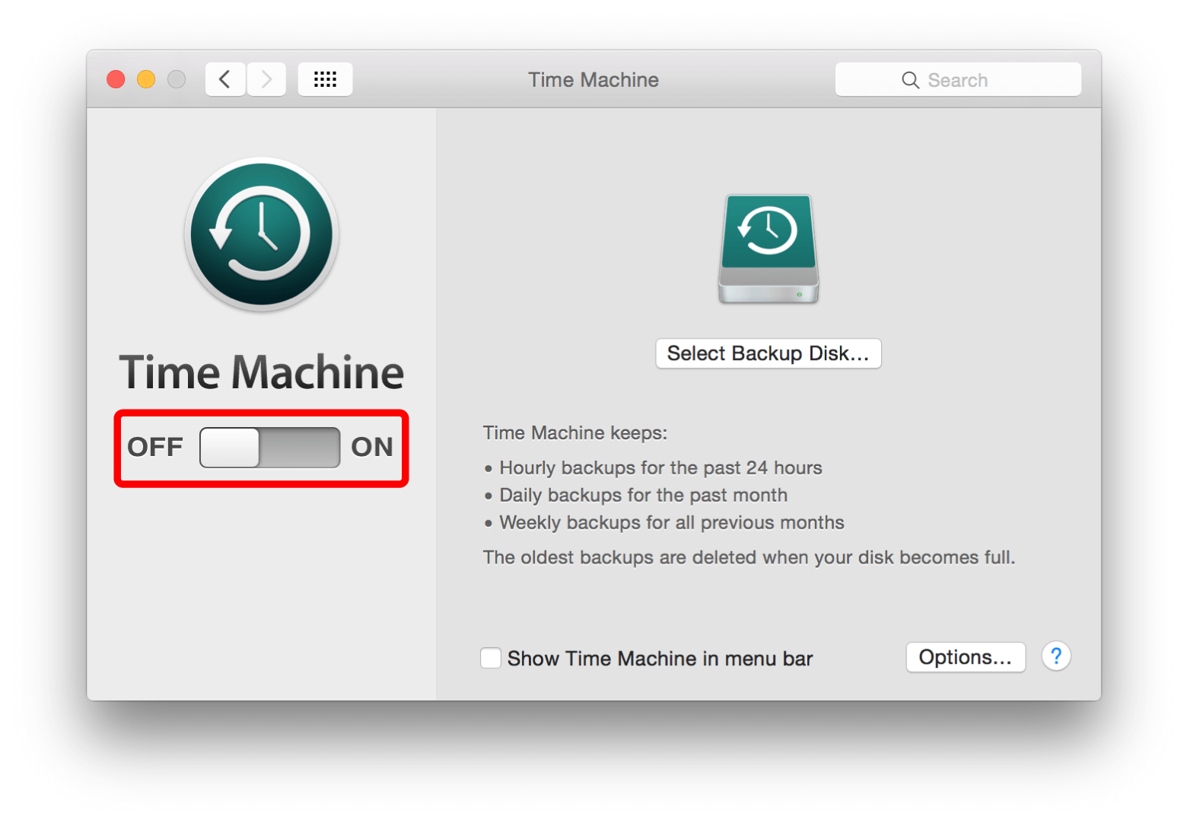Click the ON label beside the switch

pyautogui.click(x=372, y=447)
